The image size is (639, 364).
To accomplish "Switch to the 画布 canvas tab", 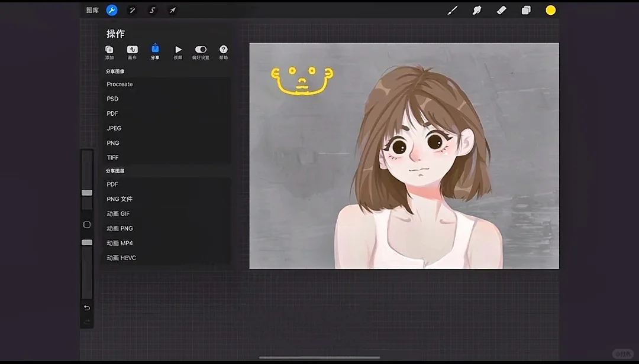I will pos(132,52).
